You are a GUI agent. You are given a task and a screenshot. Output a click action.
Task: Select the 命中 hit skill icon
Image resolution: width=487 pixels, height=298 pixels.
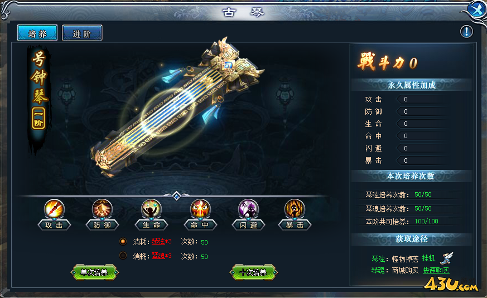[200, 209]
